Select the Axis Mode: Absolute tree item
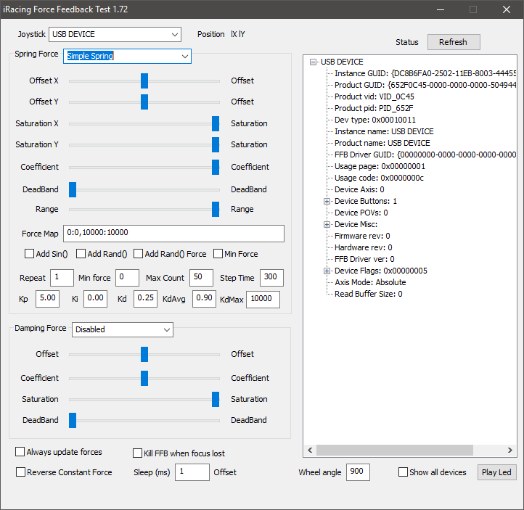Image resolution: width=524 pixels, height=510 pixels. [x=370, y=282]
